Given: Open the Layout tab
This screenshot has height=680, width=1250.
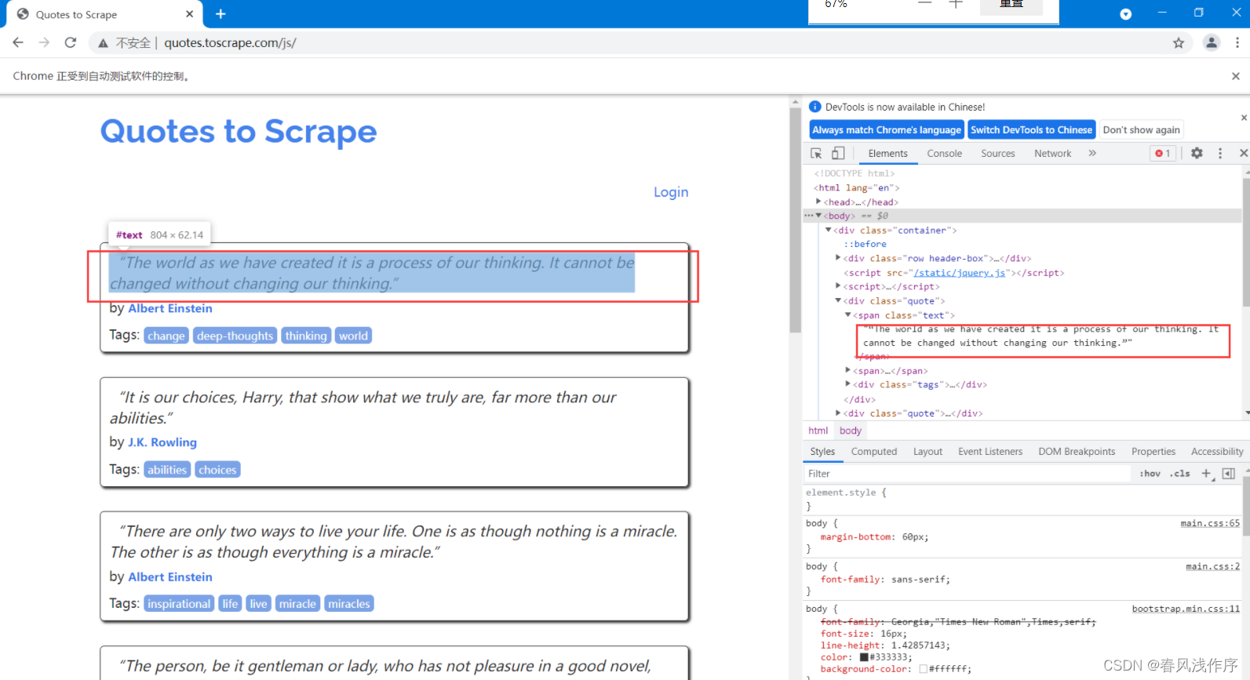Looking at the screenshot, I should coord(927,452).
